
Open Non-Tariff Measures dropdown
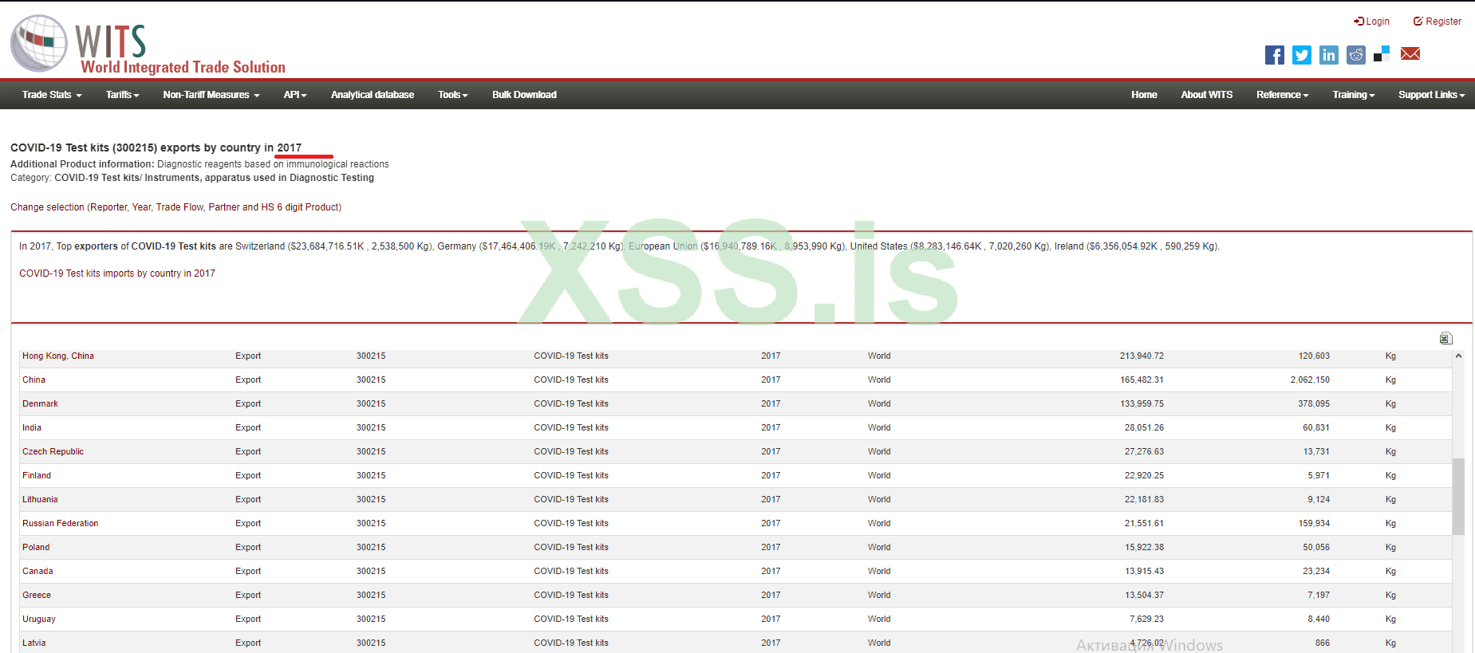click(211, 95)
